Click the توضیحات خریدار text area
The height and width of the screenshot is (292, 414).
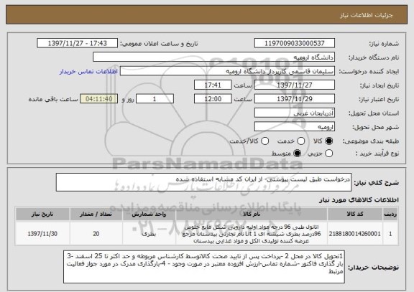click(204, 267)
